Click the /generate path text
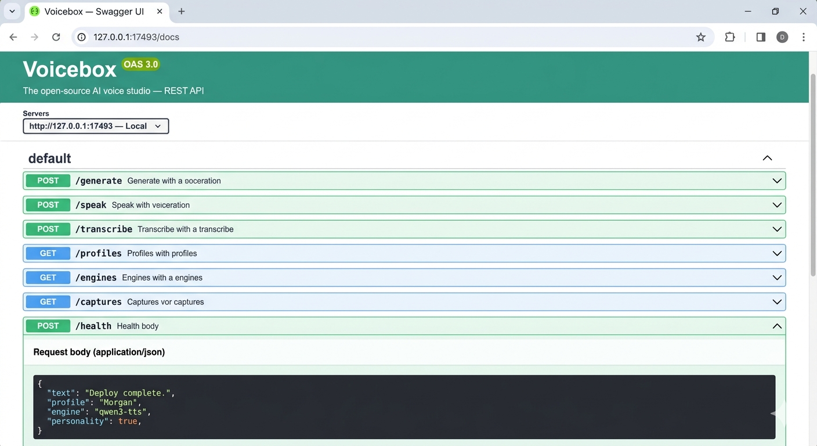This screenshot has height=446, width=817. (99, 181)
